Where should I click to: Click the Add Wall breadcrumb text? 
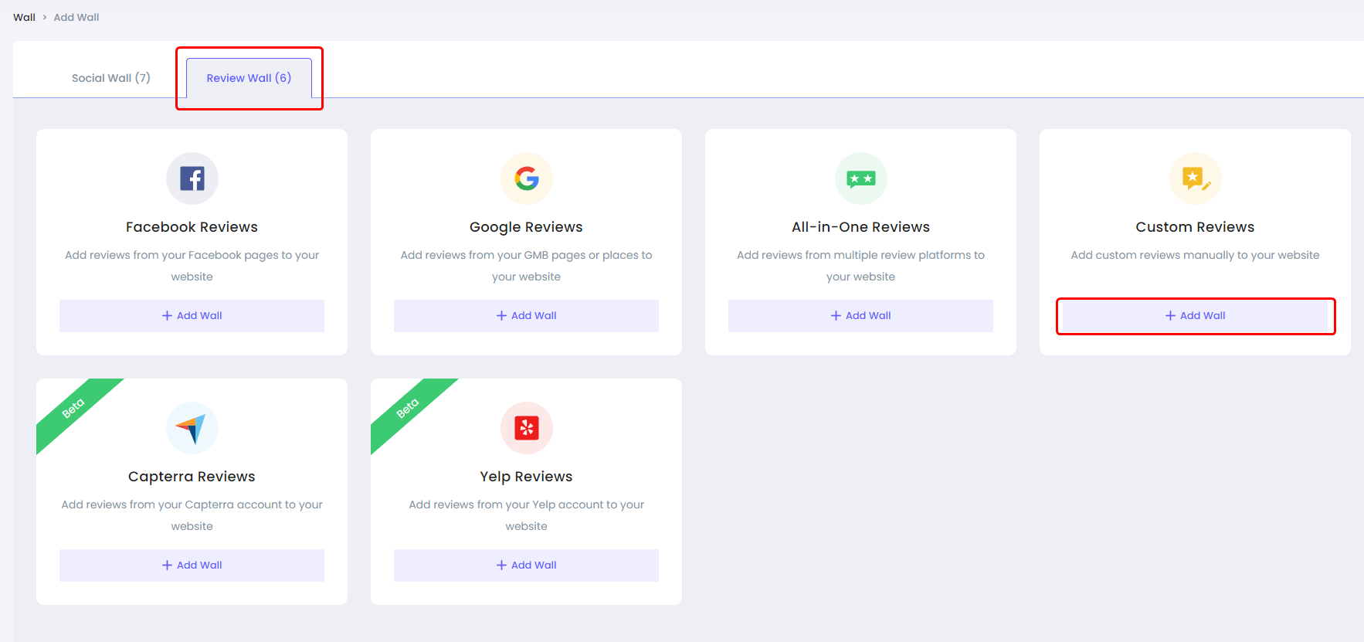pyautogui.click(x=76, y=17)
